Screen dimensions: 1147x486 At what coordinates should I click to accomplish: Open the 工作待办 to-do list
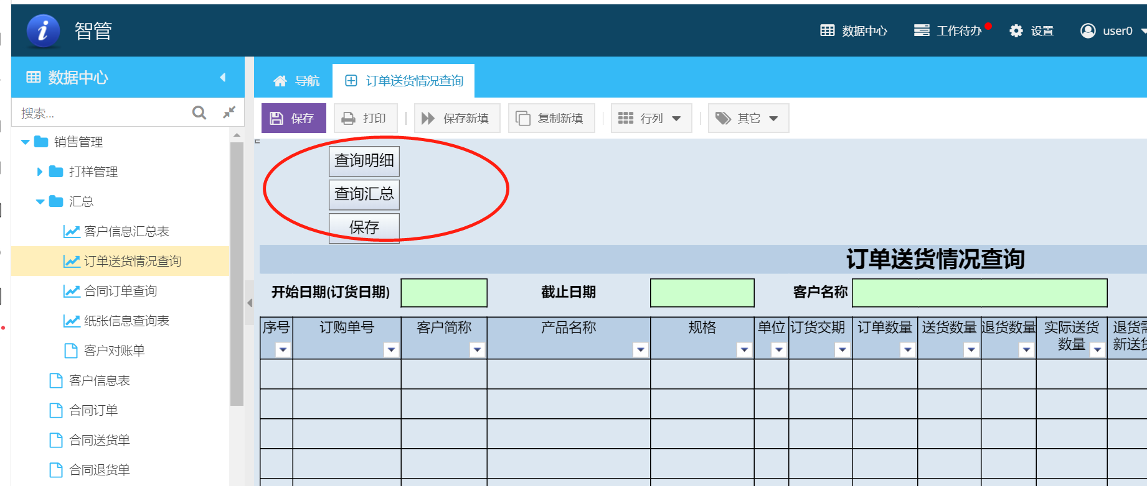(x=949, y=30)
